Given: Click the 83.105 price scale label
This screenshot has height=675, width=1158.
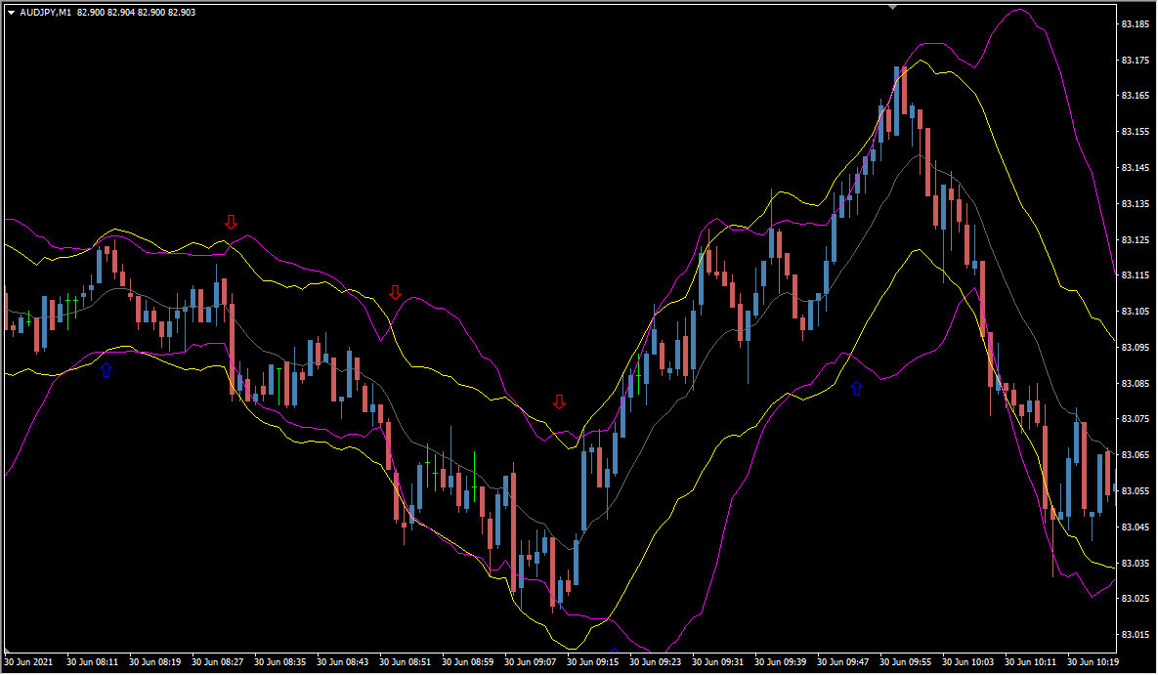Looking at the screenshot, I should pos(1136,312).
